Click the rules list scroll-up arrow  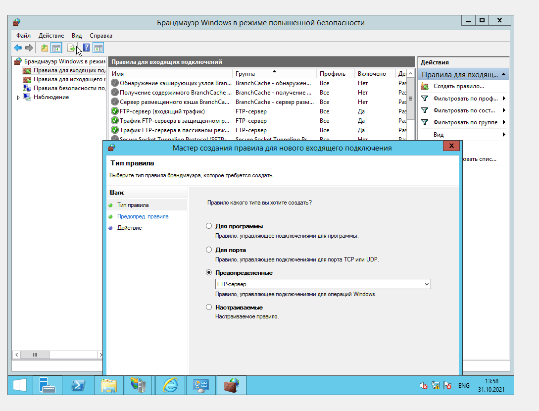410,74
